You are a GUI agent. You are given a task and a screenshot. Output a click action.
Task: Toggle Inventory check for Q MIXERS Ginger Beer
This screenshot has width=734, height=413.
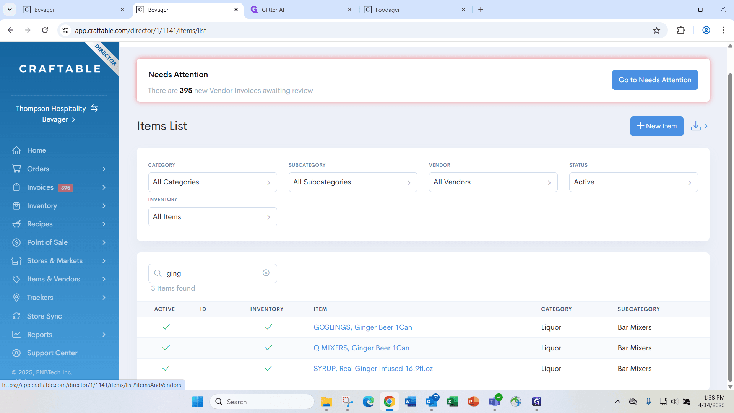pyautogui.click(x=268, y=348)
